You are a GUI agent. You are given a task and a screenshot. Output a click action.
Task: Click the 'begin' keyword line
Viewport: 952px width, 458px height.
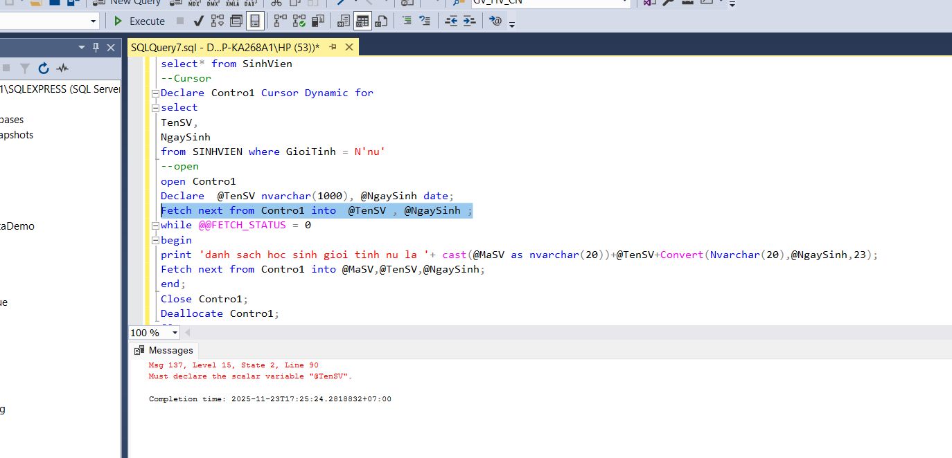tap(177, 240)
